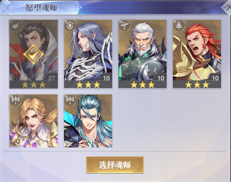This screenshot has width=231, height=182.
Task: Click the shield class icon on the purple-haired hero card
Action: pos(70,25)
